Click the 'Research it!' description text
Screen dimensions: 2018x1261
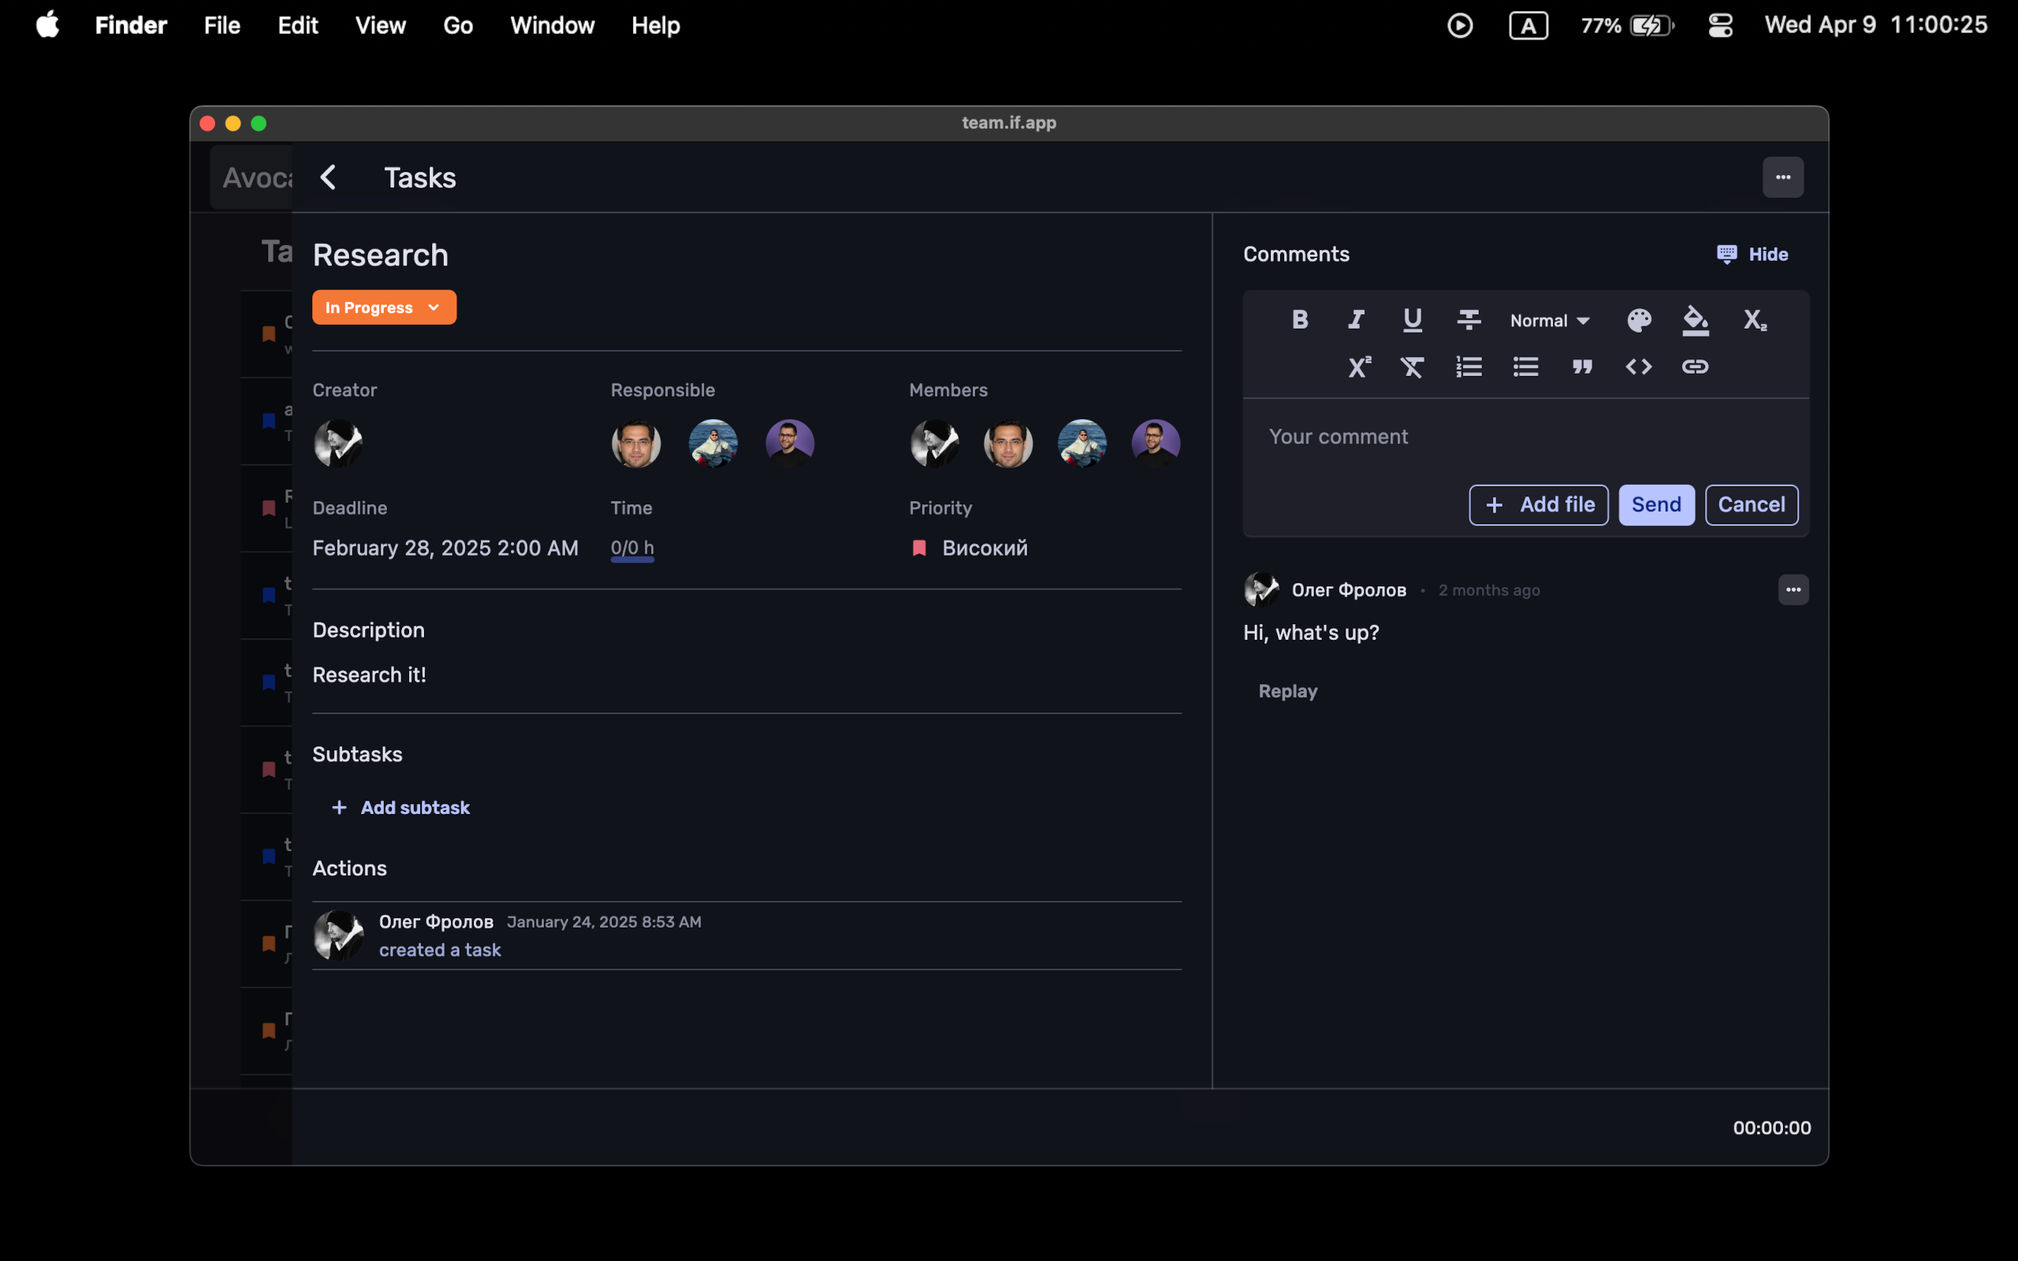click(x=370, y=675)
